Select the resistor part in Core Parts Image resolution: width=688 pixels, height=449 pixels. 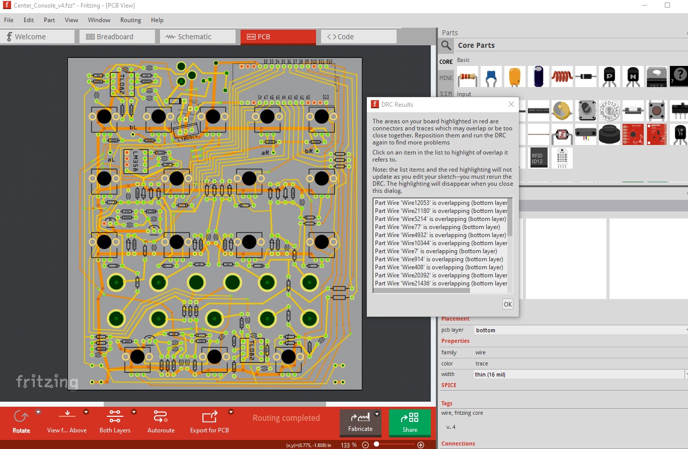(467, 77)
